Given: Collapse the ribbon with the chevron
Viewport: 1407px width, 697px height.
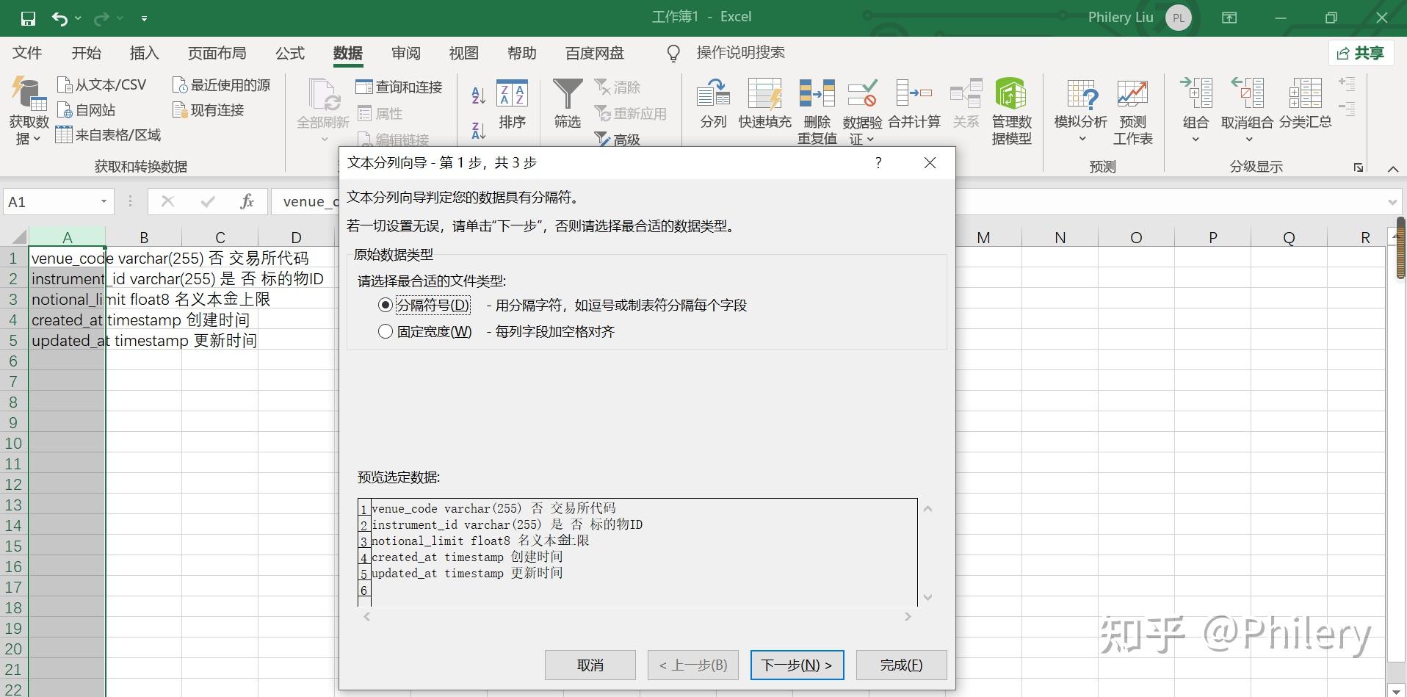Looking at the screenshot, I should (1392, 169).
